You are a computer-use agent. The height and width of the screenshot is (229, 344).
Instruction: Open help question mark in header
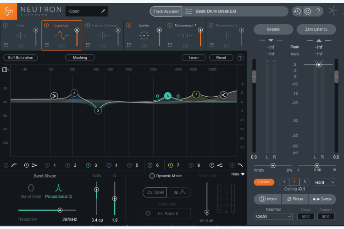pos(318,11)
